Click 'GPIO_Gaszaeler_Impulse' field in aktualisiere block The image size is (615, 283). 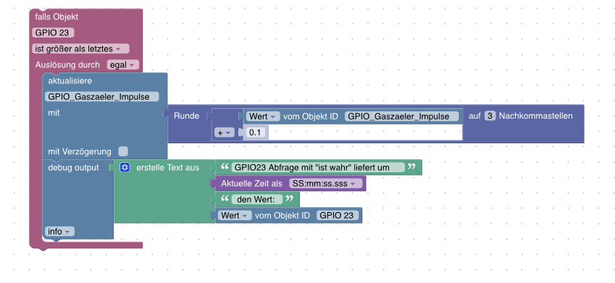click(x=102, y=97)
